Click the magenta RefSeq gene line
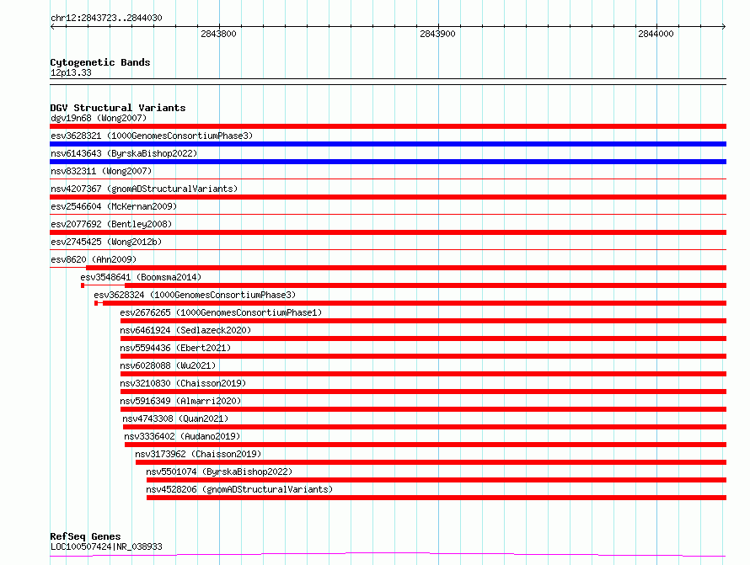 click(x=388, y=555)
